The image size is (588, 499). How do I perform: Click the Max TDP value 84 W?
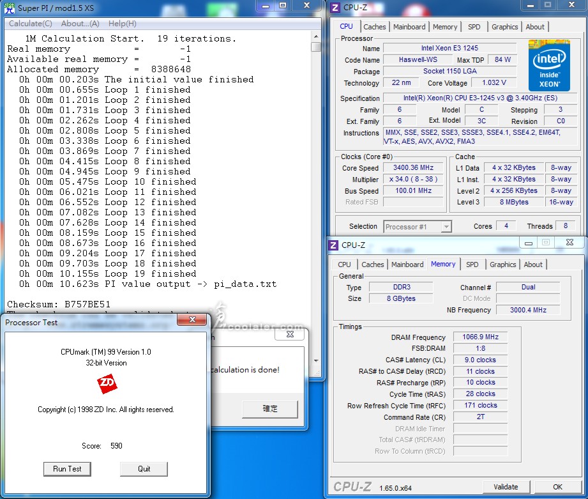pyautogui.click(x=502, y=59)
